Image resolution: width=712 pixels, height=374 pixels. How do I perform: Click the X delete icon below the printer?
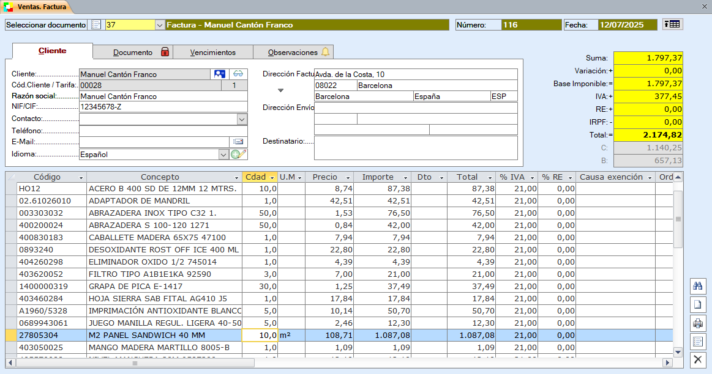click(x=698, y=360)
